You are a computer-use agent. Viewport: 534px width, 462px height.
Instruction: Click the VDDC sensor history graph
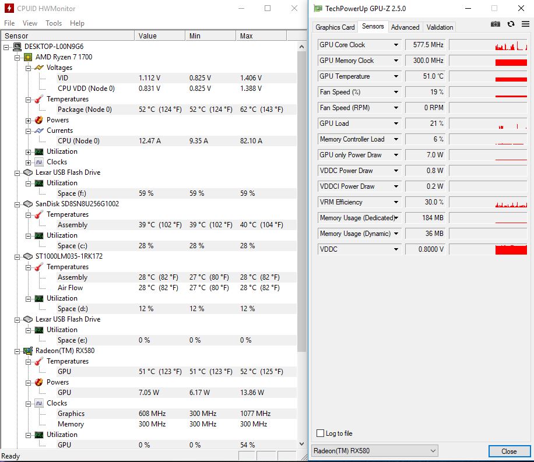pyautogui.click(x=488, y=249)
